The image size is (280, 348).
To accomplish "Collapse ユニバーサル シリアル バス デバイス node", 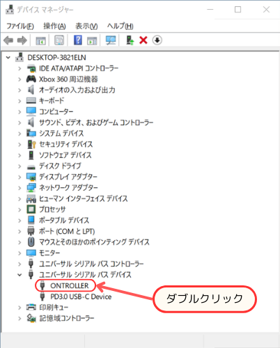I will click(20, 275).
